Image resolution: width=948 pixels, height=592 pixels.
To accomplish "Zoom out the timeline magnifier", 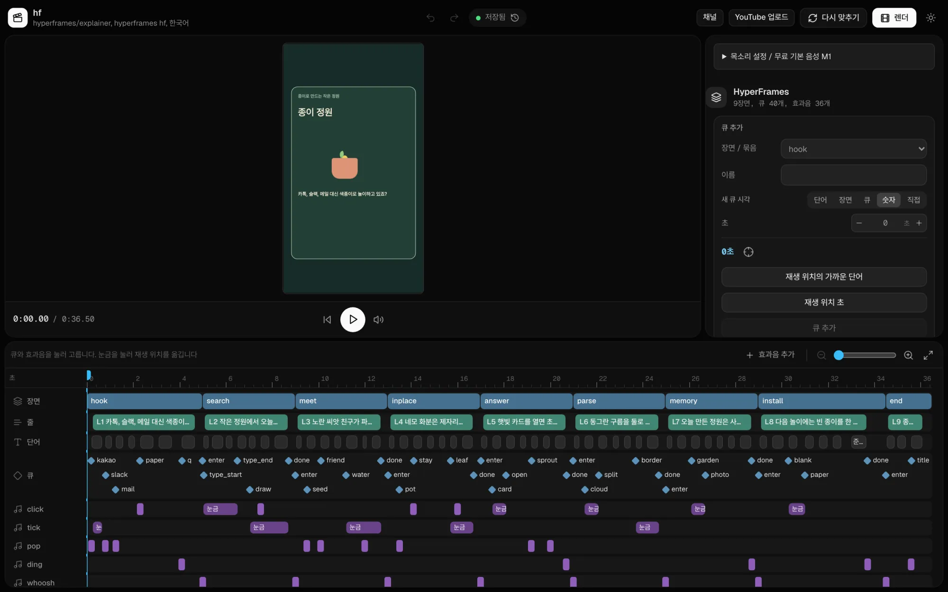I will coord(821,355).
